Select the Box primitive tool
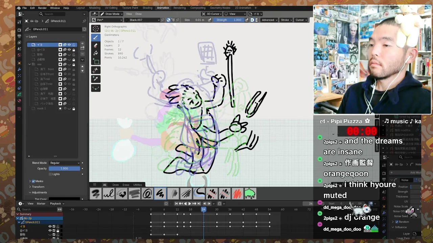This screenshot has height=243, width=433. click(96, 62)
